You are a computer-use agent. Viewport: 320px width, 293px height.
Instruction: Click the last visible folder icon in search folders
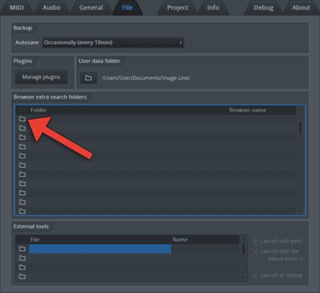22,211
